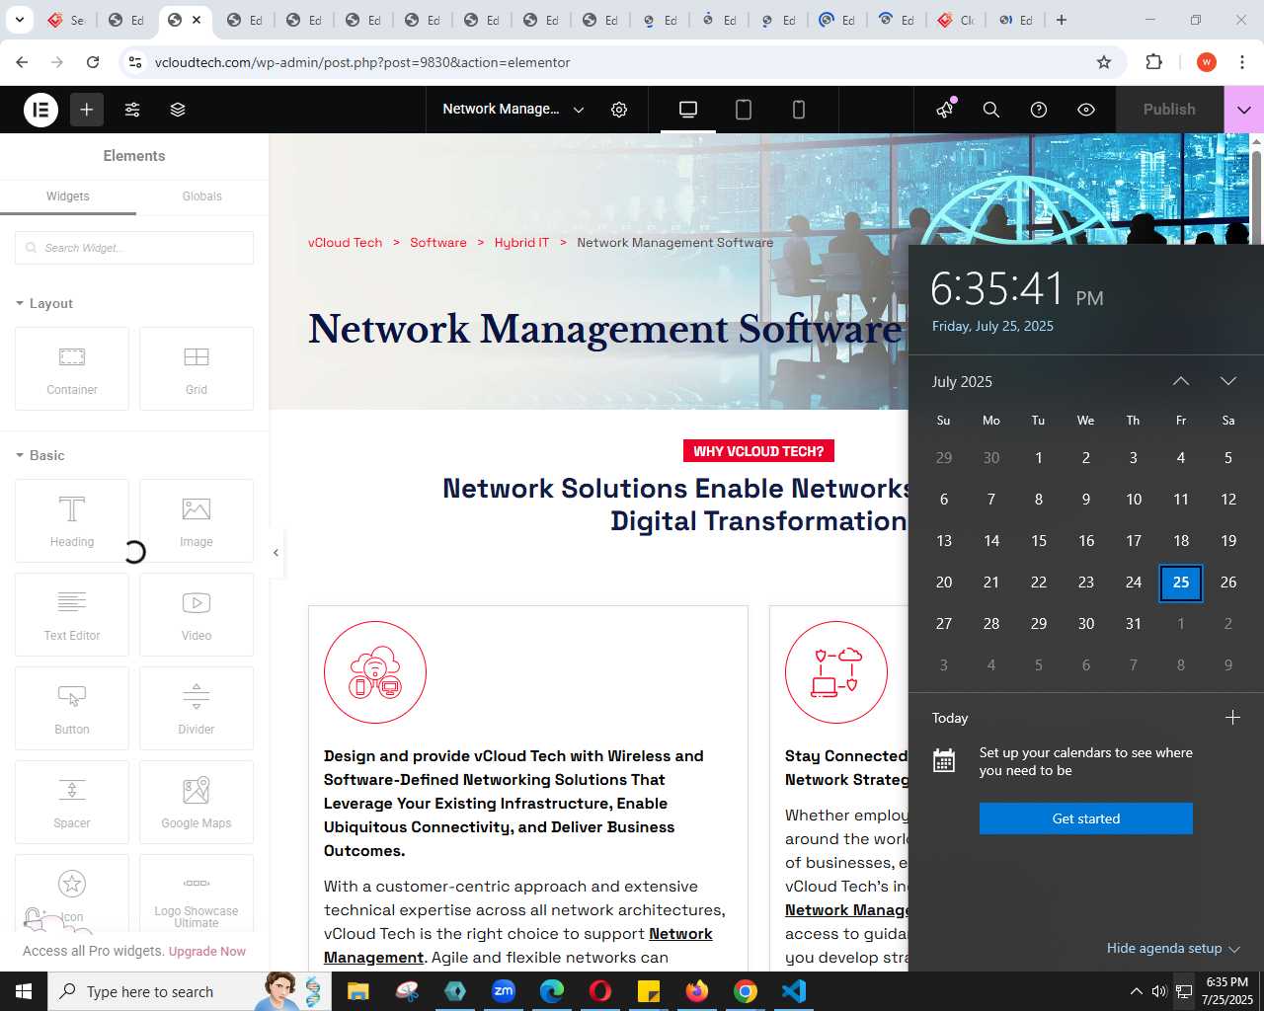Switch to mobile device view
This screenshot has height=1011, width=1264.
pyautogui.click(x=799, y=110)
